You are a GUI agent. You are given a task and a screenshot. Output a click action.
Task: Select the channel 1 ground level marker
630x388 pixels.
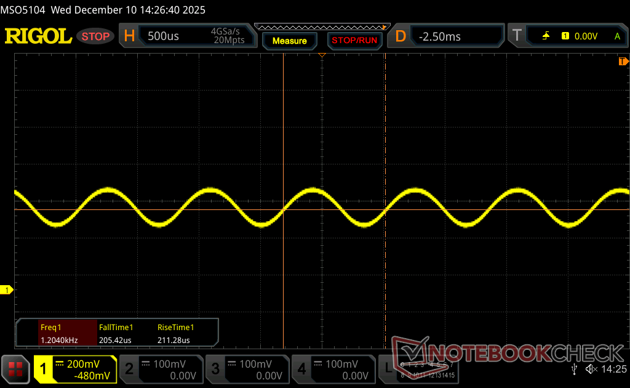pos(7,289)
